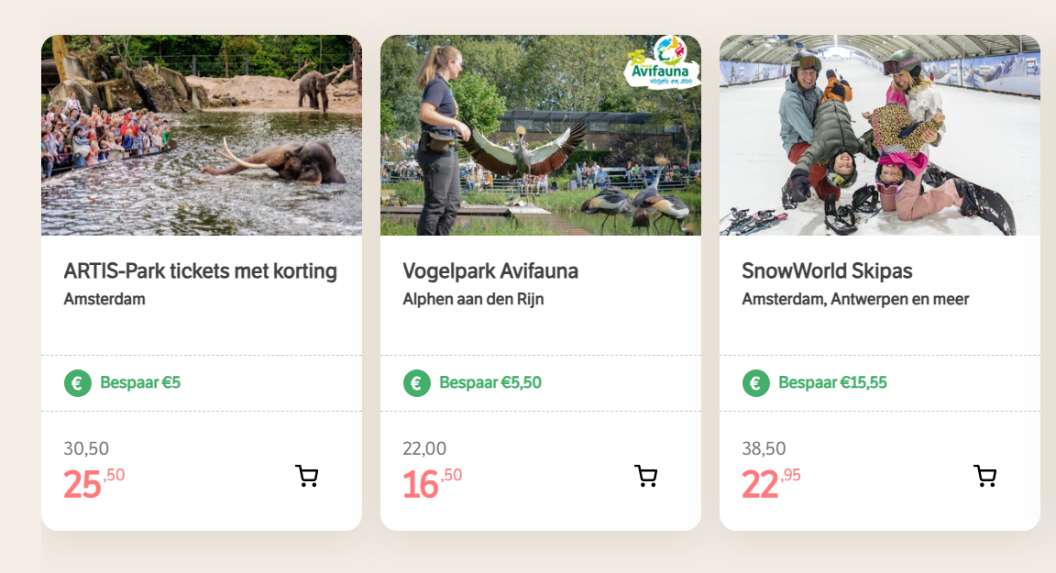1056x573 pixels.
Task: Click the SnowWorld discounted price 22,95
Action: click(x=771, y=483)
